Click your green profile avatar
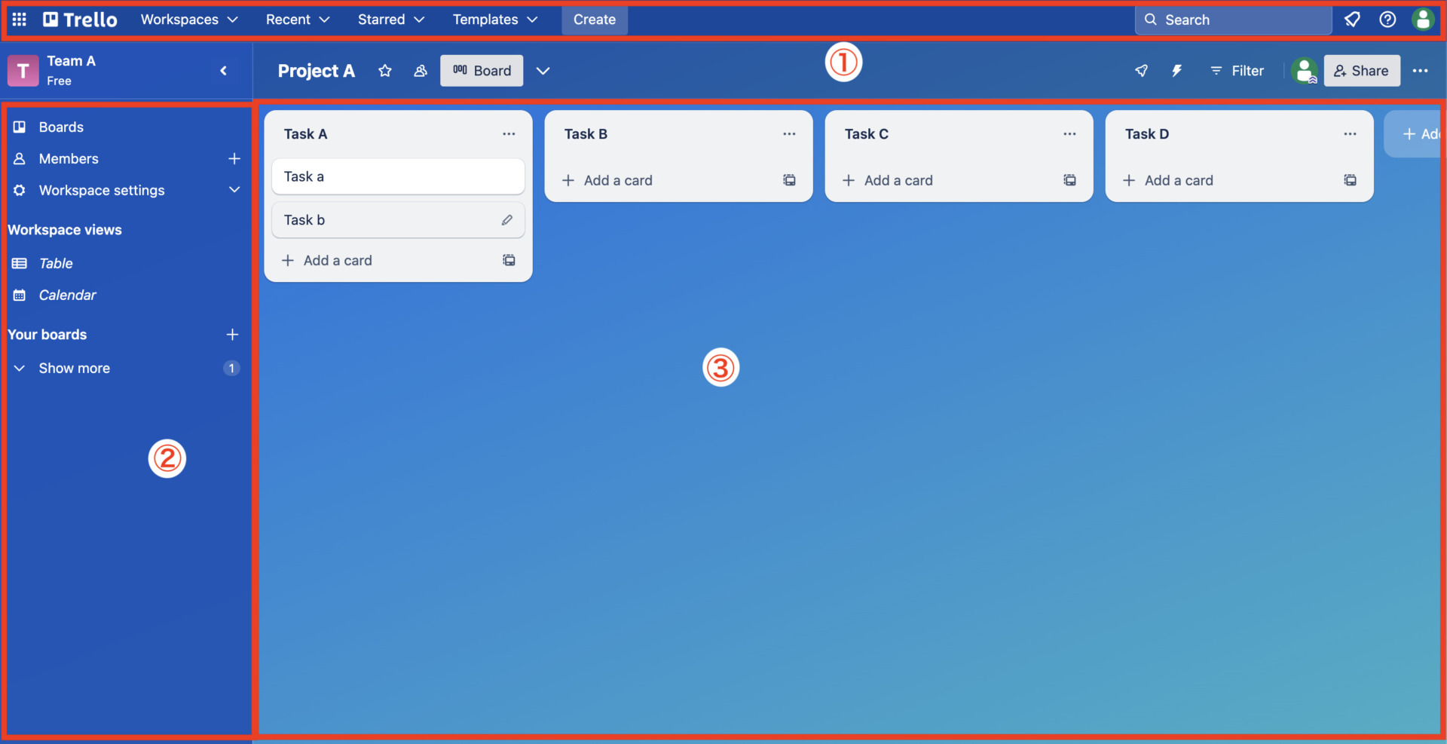This screenshot has width=1447, height=744. click(x=1424, y=20)
